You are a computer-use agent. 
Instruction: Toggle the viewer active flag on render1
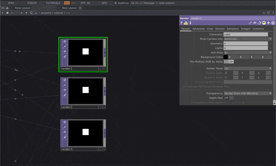pos(65,41)
